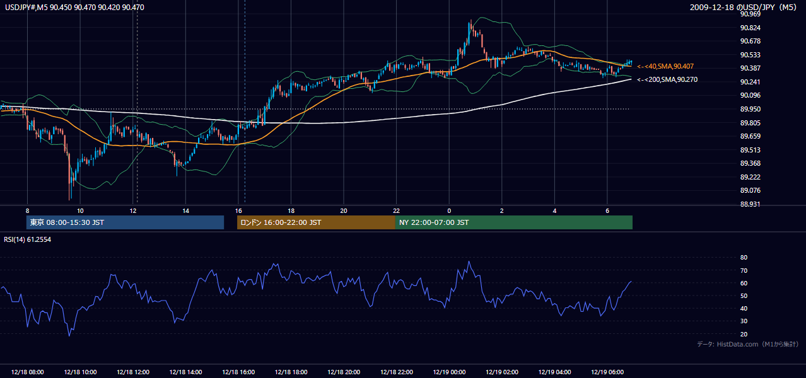Image resolution: width=806 pixels, height=378 pixels.
Task: Click price axis value 89.950
Action: coord(751,109)
